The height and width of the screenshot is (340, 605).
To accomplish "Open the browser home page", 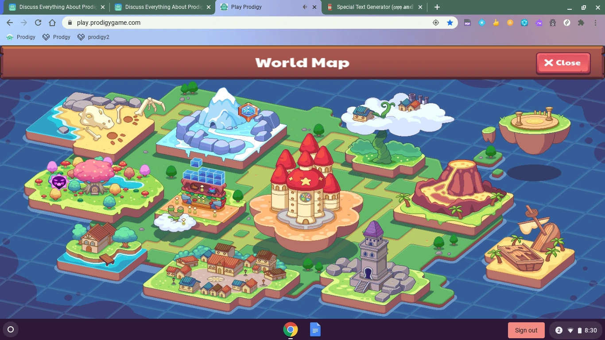I will [x=52, y=23].
